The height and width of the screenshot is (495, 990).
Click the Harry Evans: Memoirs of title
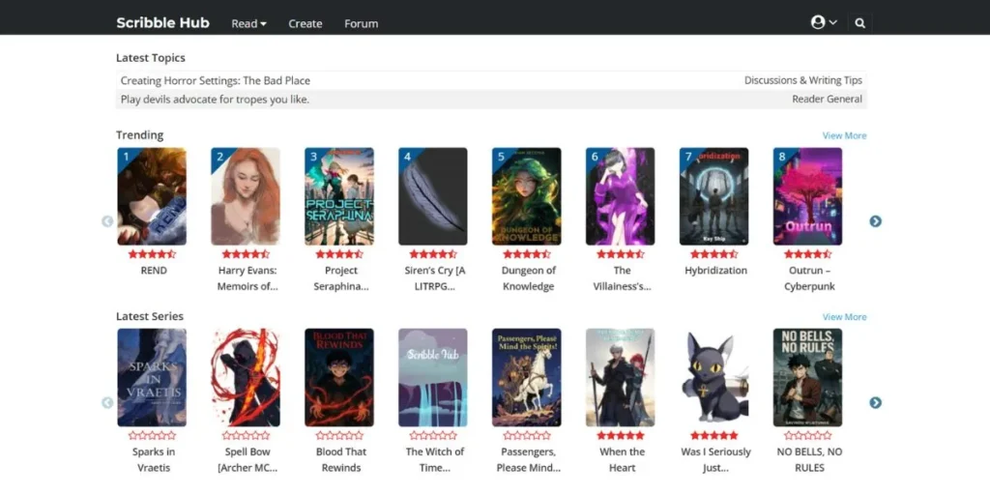247,278
